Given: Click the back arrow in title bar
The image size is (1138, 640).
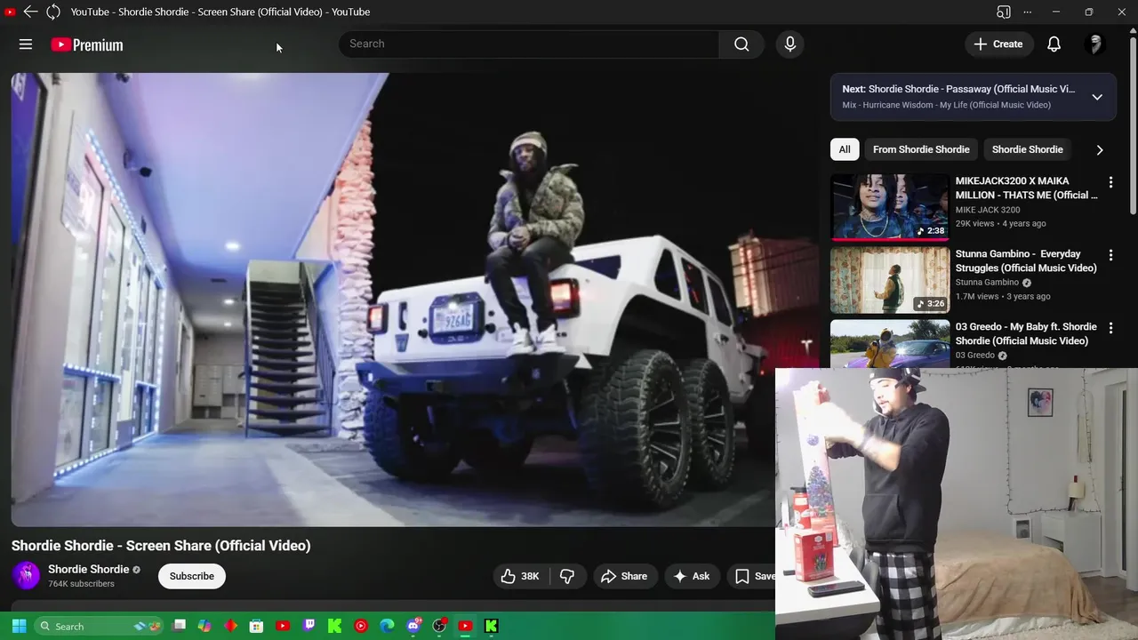Looking at the screenshot, I should [30, 12].
